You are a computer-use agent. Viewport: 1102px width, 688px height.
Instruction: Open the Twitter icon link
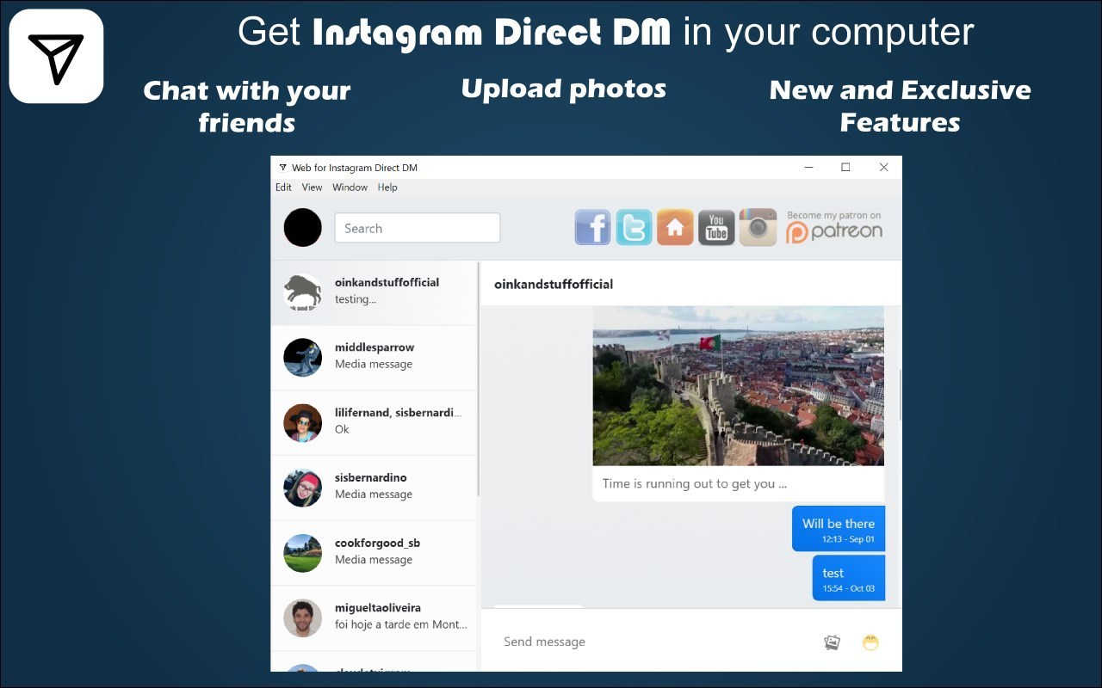[634, 228]
